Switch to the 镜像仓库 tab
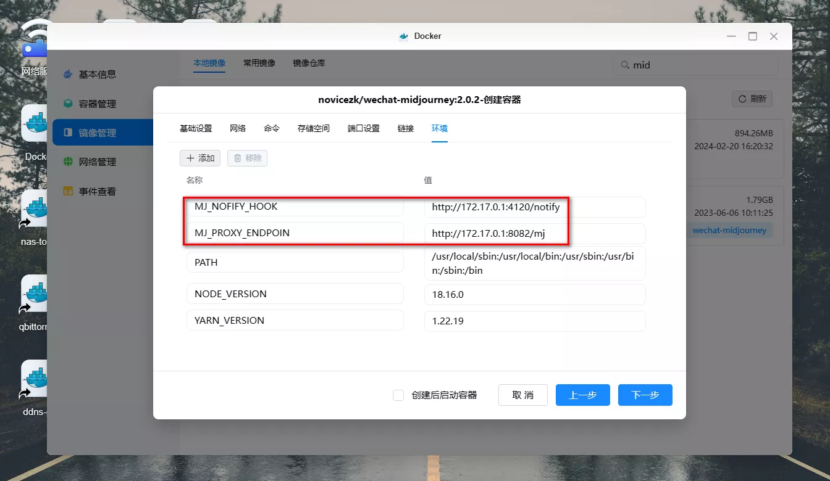Screen dimensions: 830x481 [309, 63]
